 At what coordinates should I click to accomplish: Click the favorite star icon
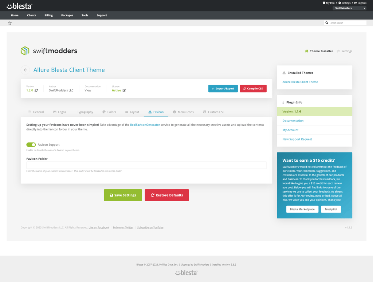pyautogui.click(x=10, y=23)
